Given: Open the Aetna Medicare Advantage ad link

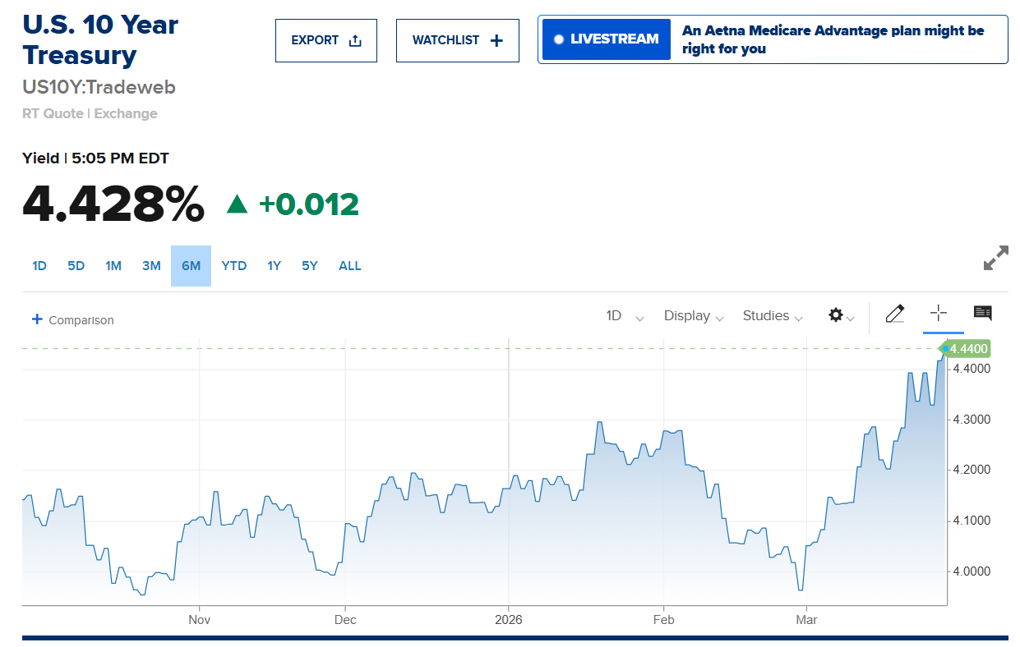Looking at the screenshot, I should [x=833, y=39].
